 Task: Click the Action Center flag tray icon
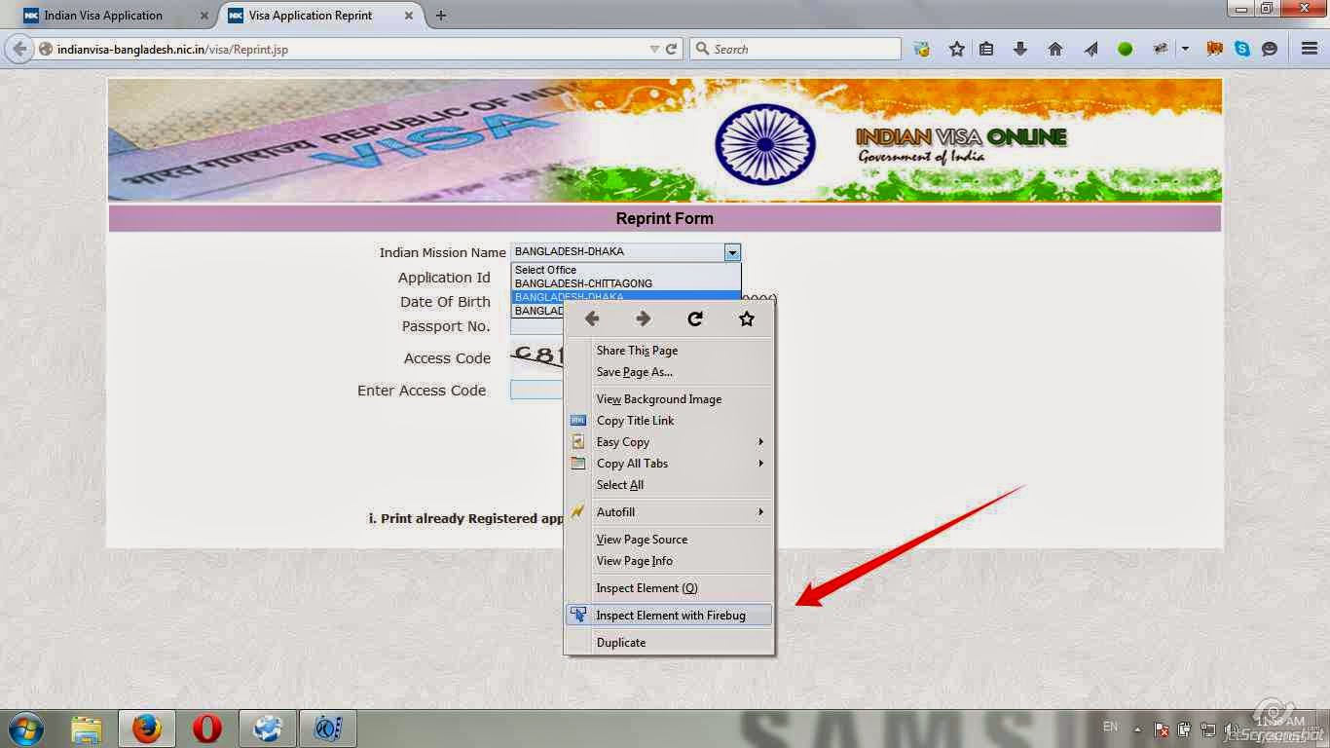coord(1162,729)
